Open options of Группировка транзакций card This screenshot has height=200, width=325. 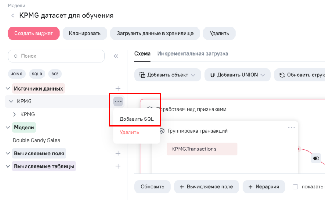pos(292,127)
